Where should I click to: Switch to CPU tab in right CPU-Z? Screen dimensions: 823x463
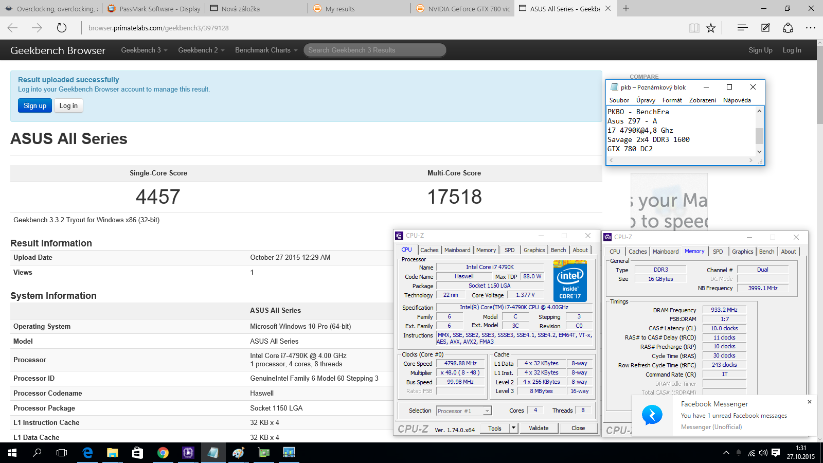615,252
